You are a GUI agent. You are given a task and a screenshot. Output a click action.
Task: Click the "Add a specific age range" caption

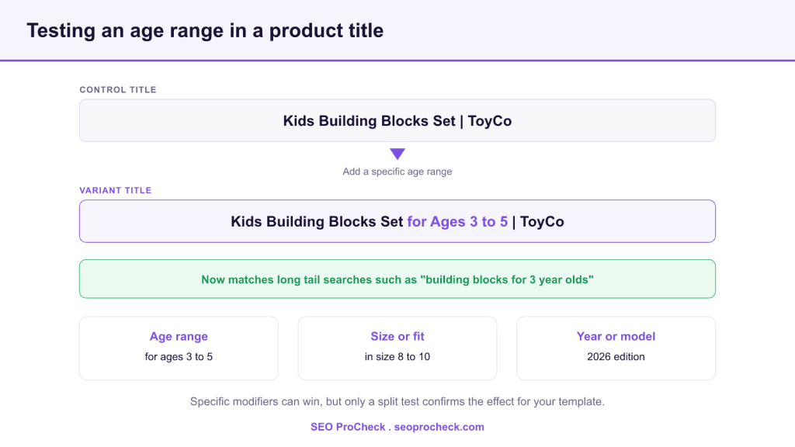[x=397, y=172]
